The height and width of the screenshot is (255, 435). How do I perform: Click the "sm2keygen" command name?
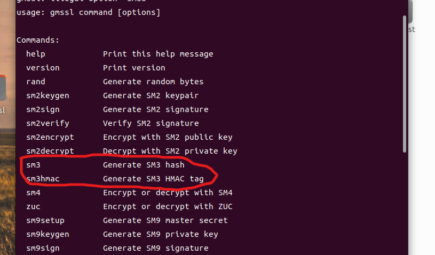(48, 95)
